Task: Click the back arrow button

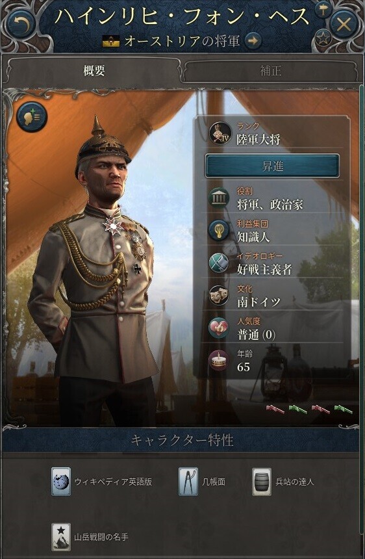Action: coord(20,25)
